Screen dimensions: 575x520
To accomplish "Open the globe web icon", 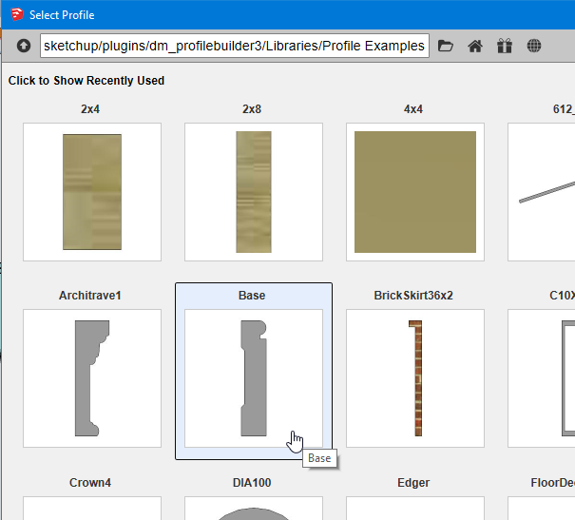I will click(534, 46).
